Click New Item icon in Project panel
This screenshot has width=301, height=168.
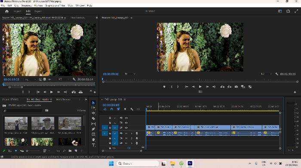point(76,151)
